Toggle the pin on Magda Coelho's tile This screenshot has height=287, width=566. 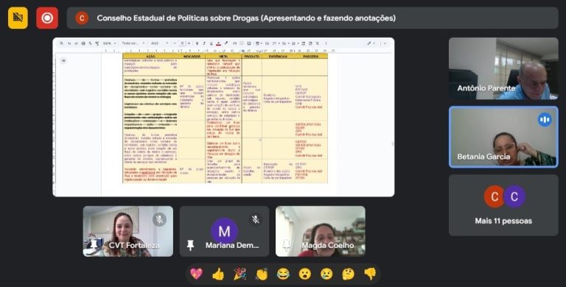(287, 246)
